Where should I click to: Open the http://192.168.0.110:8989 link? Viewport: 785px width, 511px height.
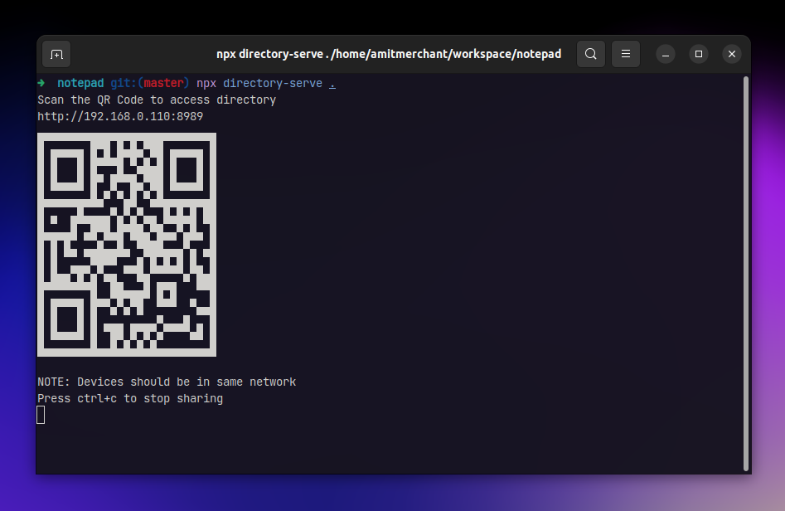120,116
